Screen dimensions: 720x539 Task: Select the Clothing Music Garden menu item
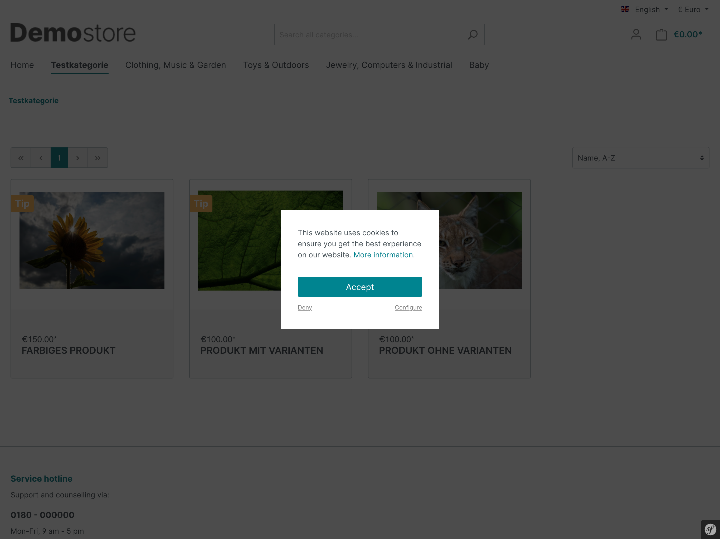tap(176, 65)
